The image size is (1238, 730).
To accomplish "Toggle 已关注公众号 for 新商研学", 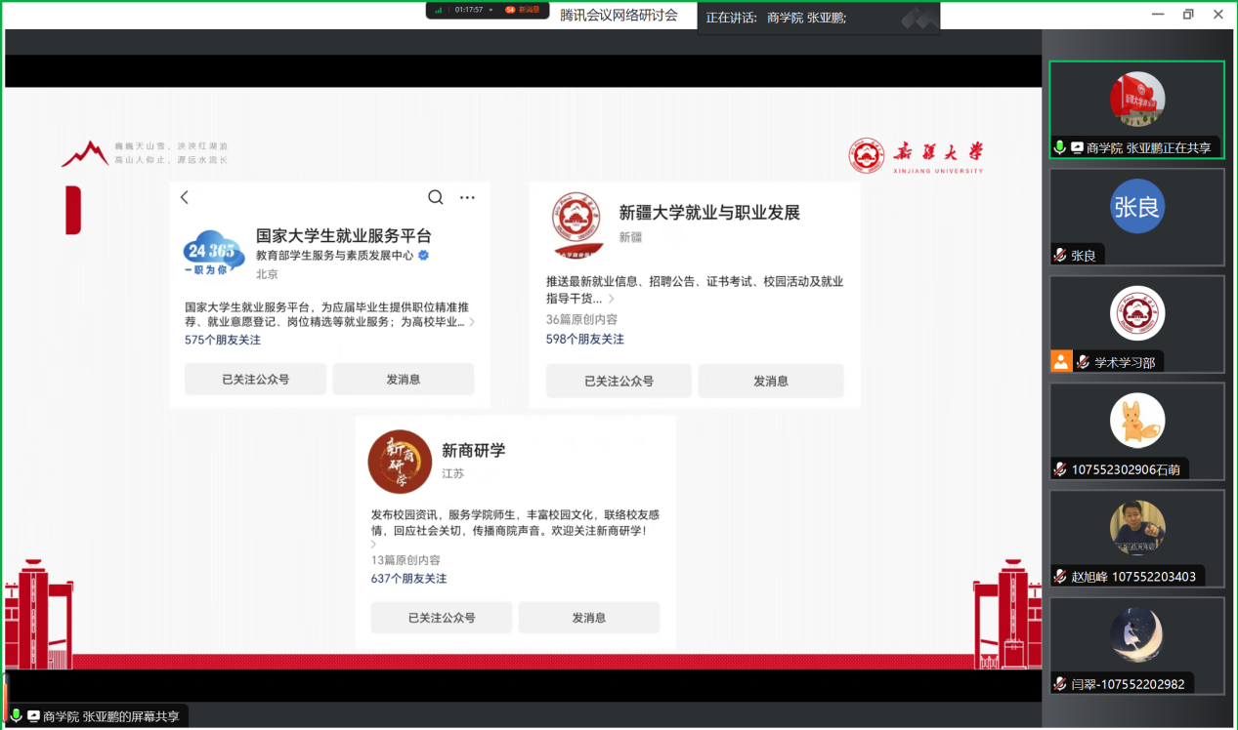I will coord(441,618).
